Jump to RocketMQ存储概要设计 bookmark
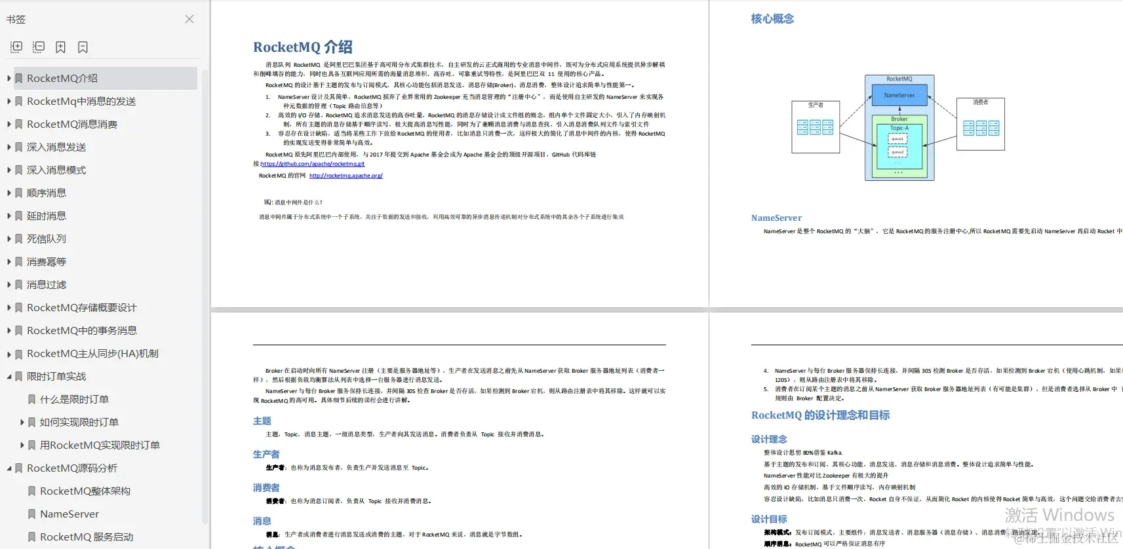 82,307
